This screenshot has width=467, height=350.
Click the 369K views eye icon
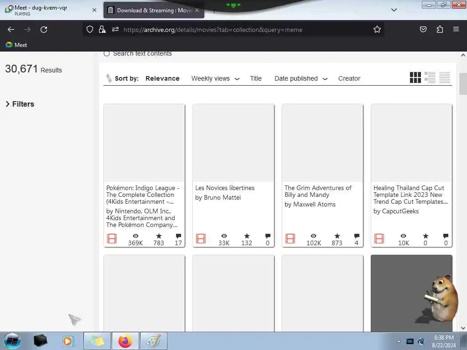point(135,236)
